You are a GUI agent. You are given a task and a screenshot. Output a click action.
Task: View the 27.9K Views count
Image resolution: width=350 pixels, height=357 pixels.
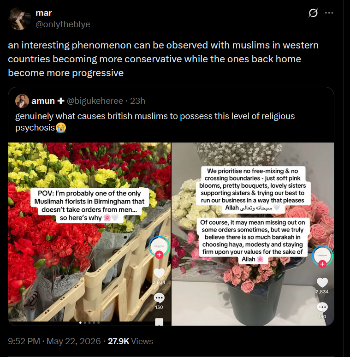(x=131, y=341)
